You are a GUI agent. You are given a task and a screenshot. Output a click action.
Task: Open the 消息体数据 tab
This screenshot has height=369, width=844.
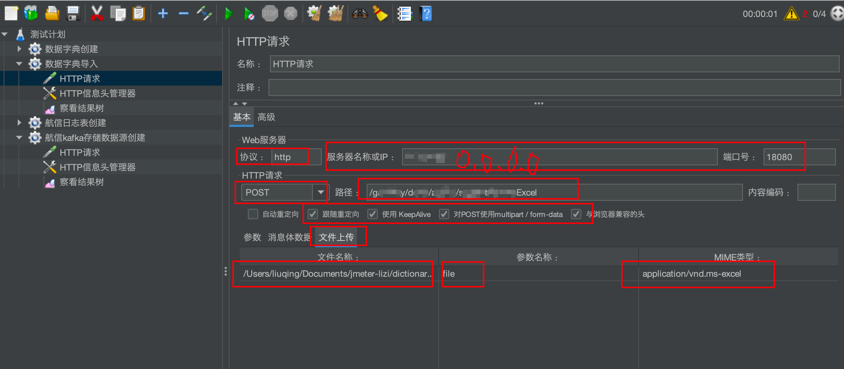click(x=289, y=237)
